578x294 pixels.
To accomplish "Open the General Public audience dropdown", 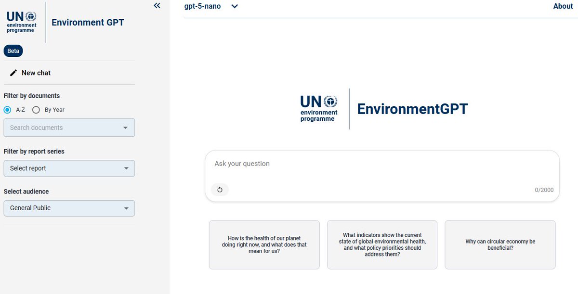I will click(x=69, y=208).
